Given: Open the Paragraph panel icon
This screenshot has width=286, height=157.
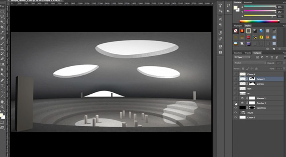Looking at the screenshot, I should pos(220,25).
